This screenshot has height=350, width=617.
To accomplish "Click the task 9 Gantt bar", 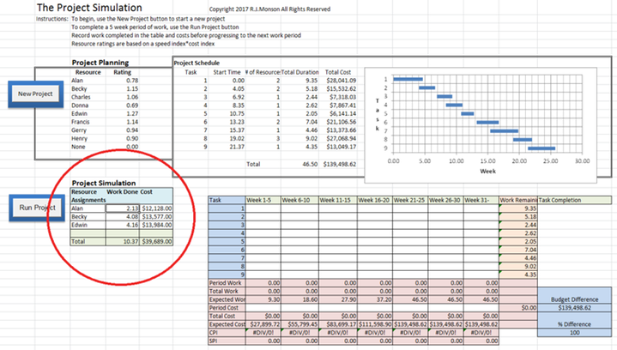I will [541, 148].
